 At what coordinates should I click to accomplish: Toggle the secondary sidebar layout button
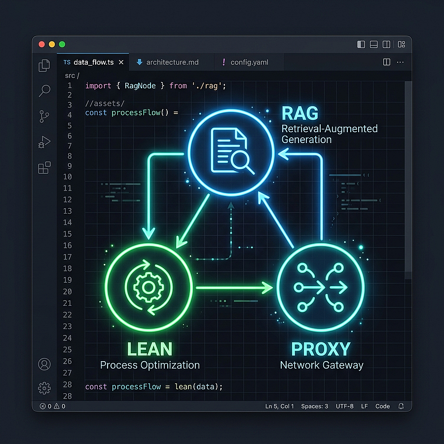[387, 44]
